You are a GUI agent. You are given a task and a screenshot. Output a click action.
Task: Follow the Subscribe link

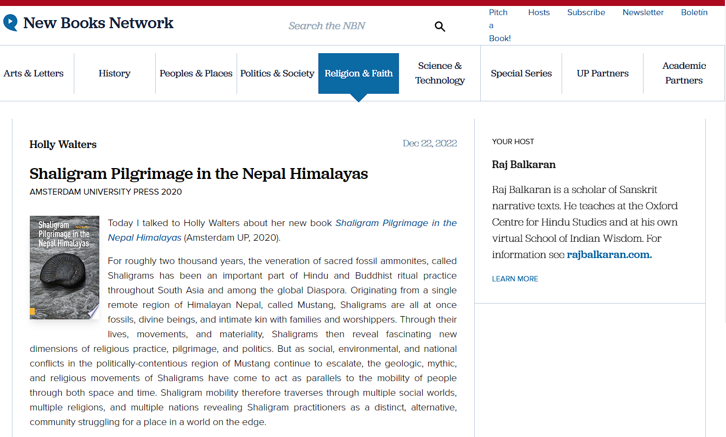(586, 12)
